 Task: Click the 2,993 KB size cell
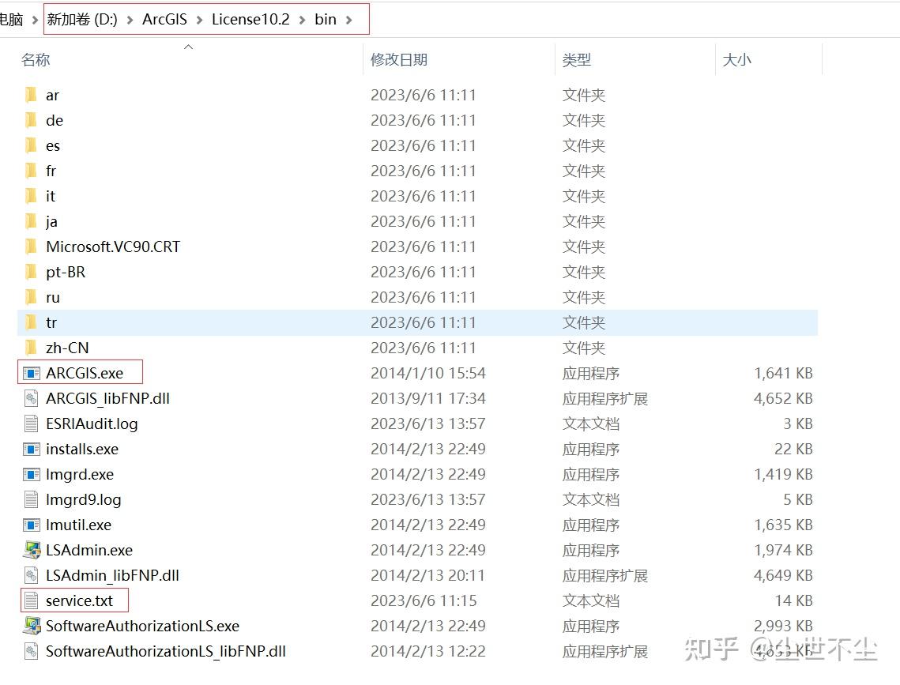[783, 625]
